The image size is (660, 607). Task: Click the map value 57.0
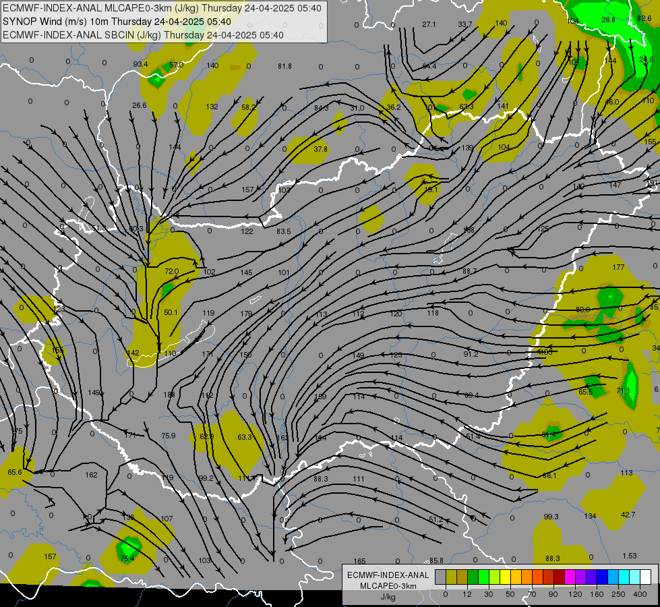(x=177, y=65)
